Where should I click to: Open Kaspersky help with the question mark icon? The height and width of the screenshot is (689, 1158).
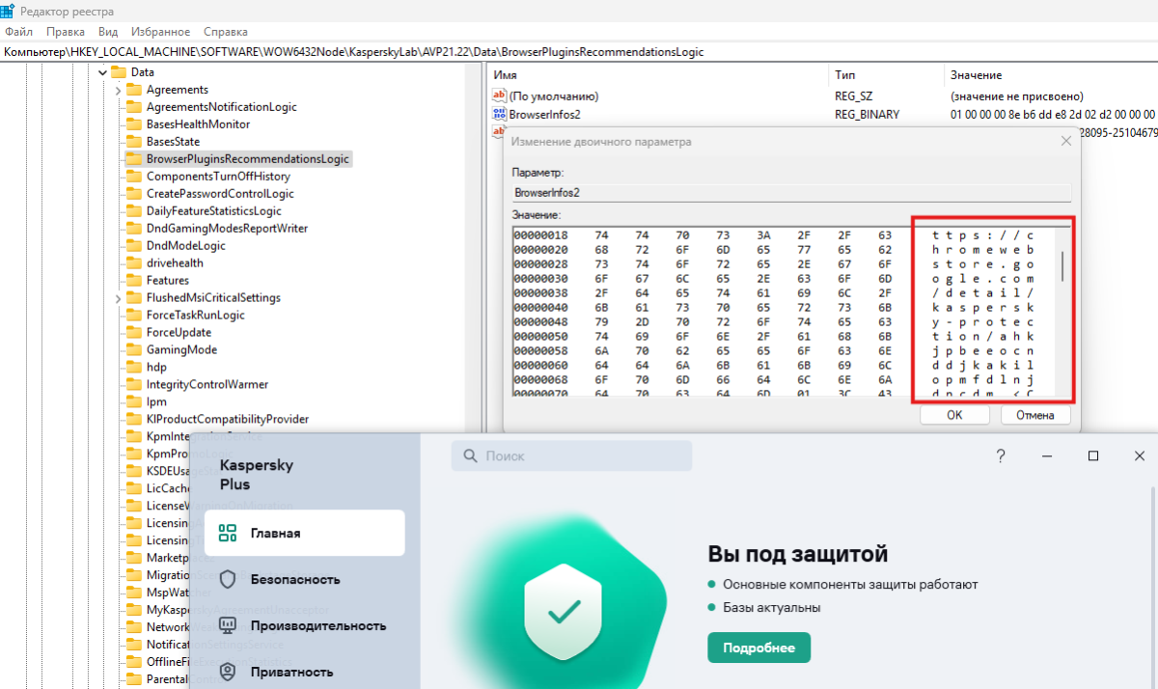(1001, 455)
